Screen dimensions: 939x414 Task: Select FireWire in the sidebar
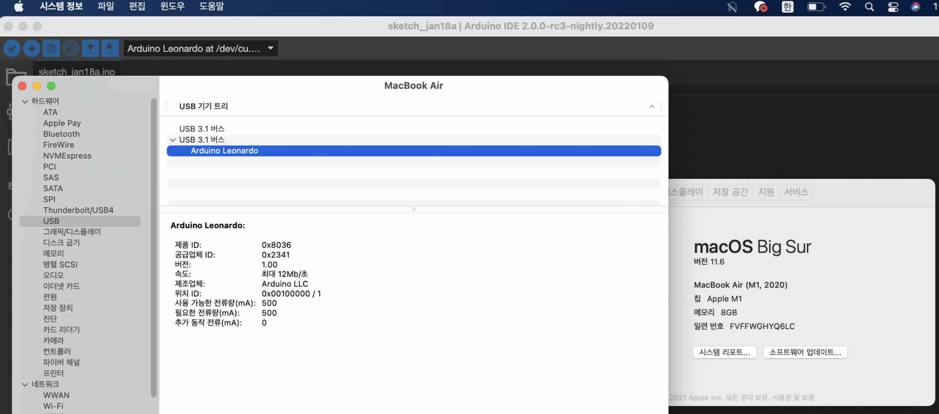click(59, 145)
